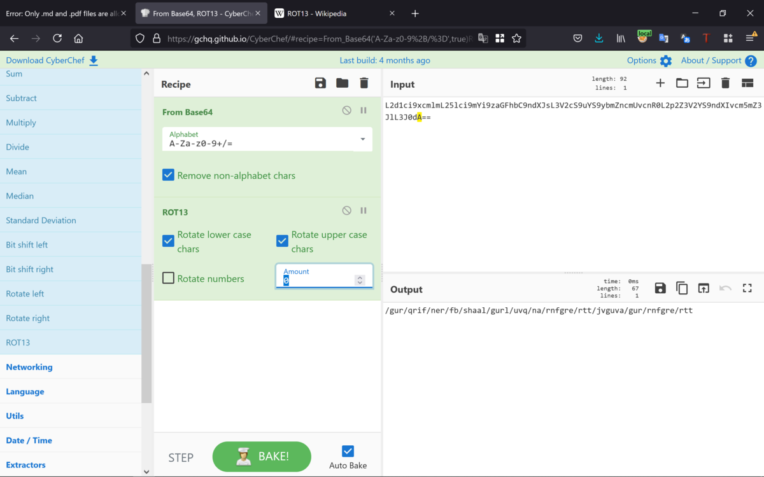Open a new browser tab
The width and height of the screenshot is (764, 477).
pos(415,13)
